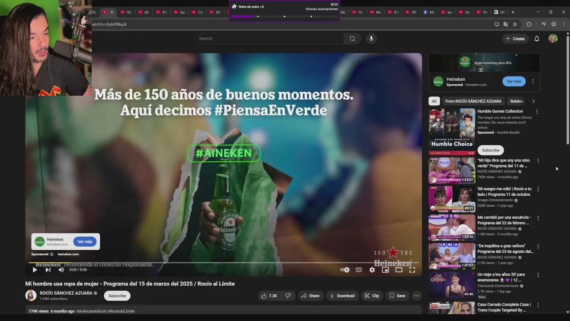The width and height of the screenshot is (570, 321).
Task: Share the video
Action: tap(310, 296)
